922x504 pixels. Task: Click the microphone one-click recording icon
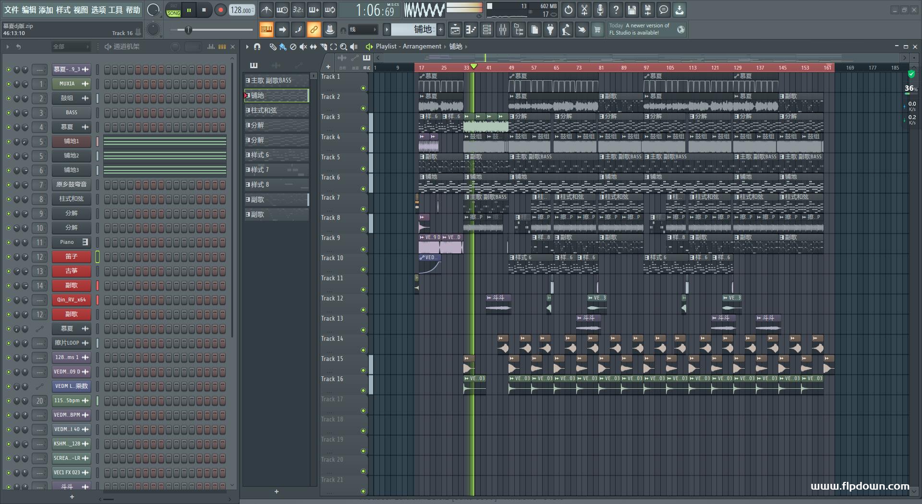coord(600,10)
